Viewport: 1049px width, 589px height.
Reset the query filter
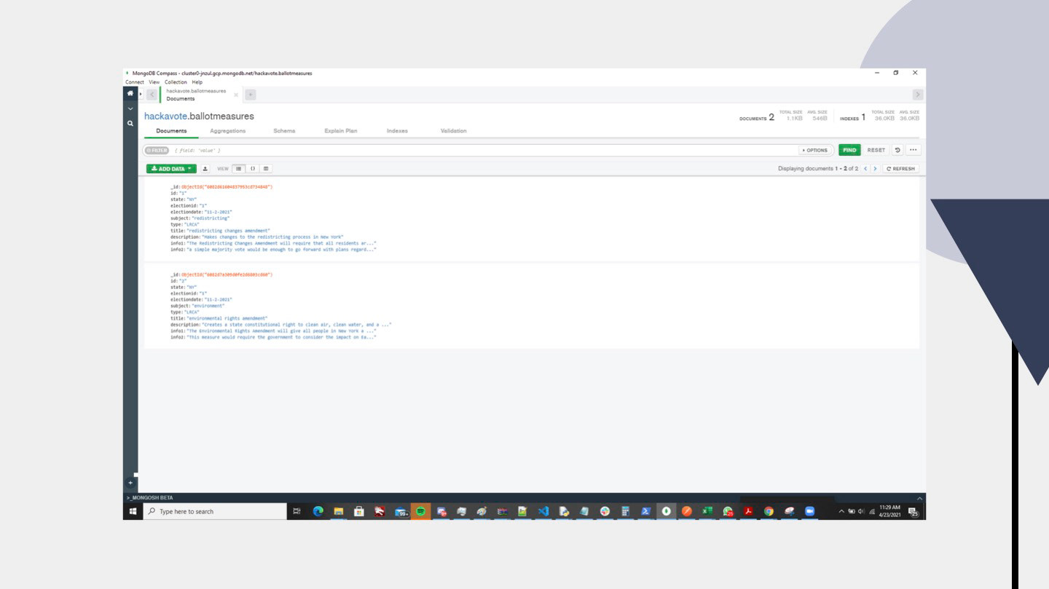[x=876, y=150]
